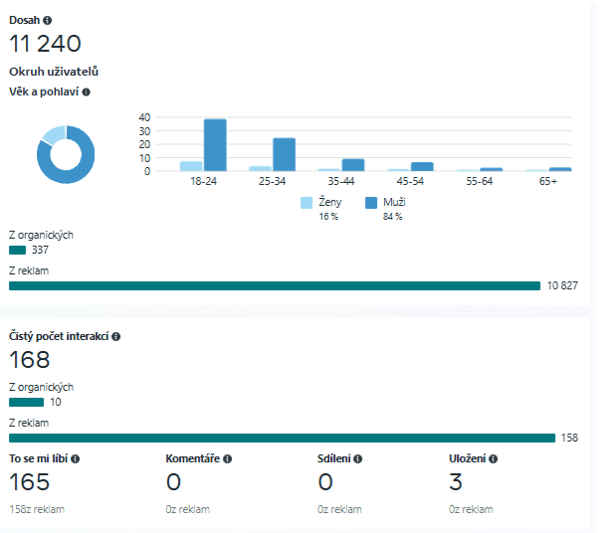Click the Z organických reach bar
606x533 pixels.
(17, 251)
